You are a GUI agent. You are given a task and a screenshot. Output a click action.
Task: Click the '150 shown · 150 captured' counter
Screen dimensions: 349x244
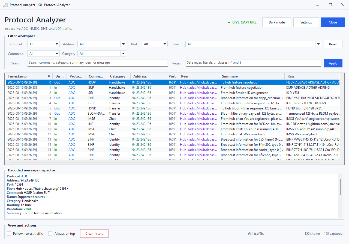(323, 234)
